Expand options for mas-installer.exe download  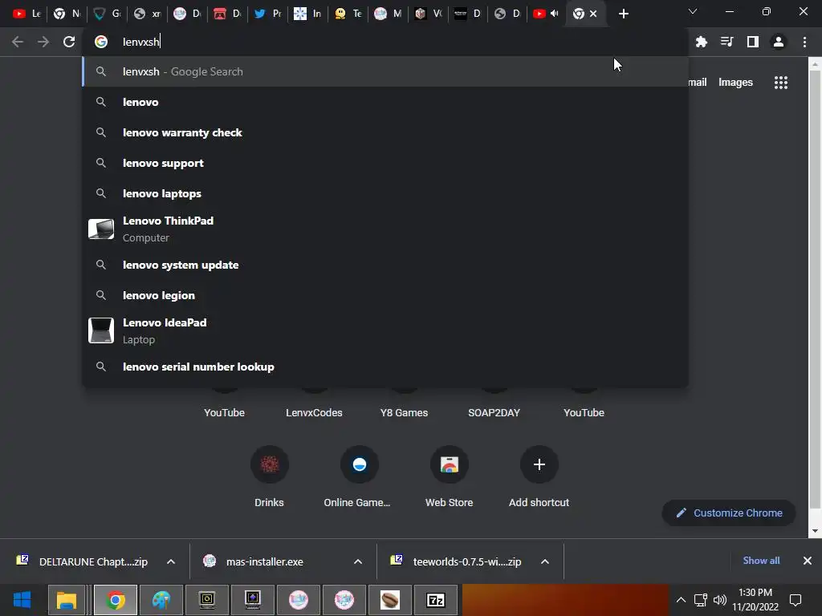pos(358,561)
